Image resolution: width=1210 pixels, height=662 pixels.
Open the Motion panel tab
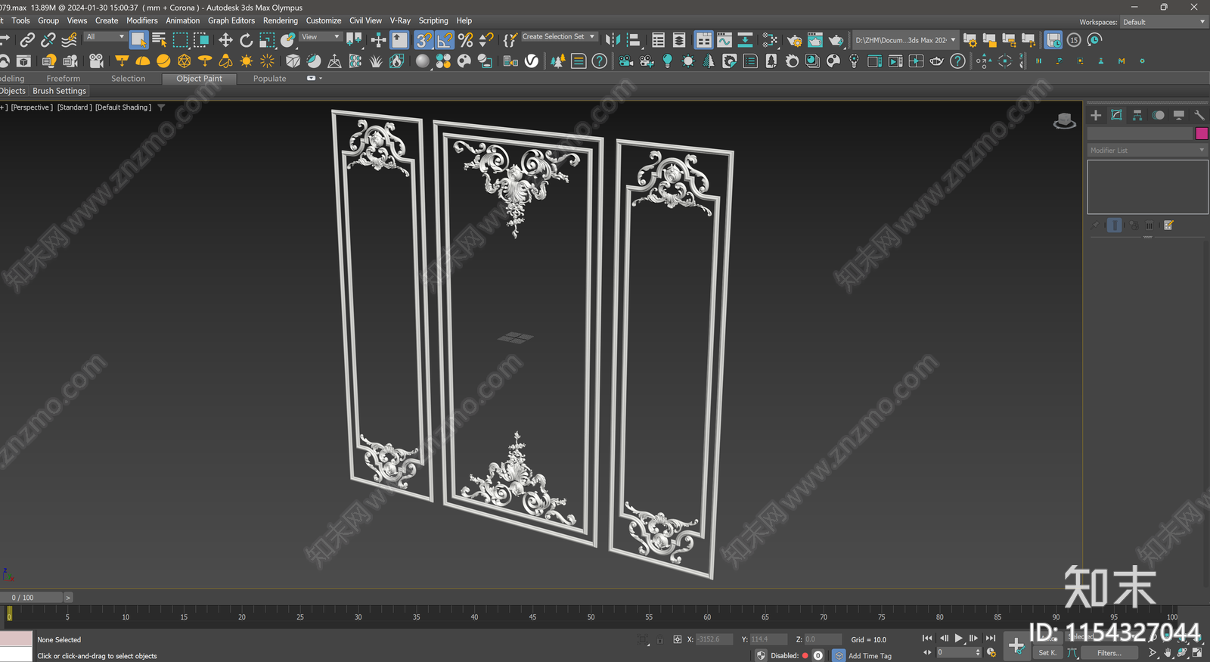pyautogui.click(x=1159, y=115)
